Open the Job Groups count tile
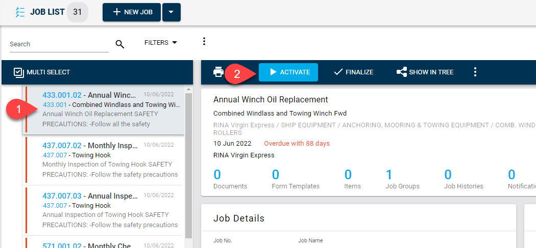 coord(402,179)
